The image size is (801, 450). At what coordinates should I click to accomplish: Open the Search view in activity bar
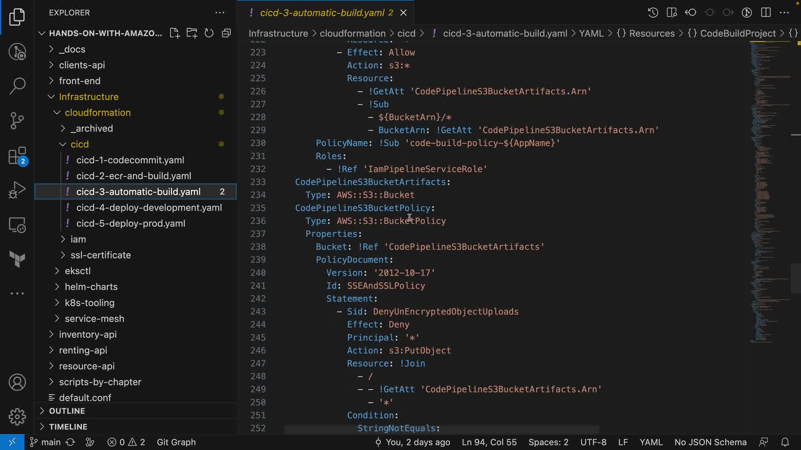pos(17,86)
